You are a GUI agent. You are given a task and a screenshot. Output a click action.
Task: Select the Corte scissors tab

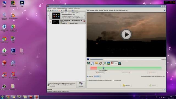pos(114,63)
